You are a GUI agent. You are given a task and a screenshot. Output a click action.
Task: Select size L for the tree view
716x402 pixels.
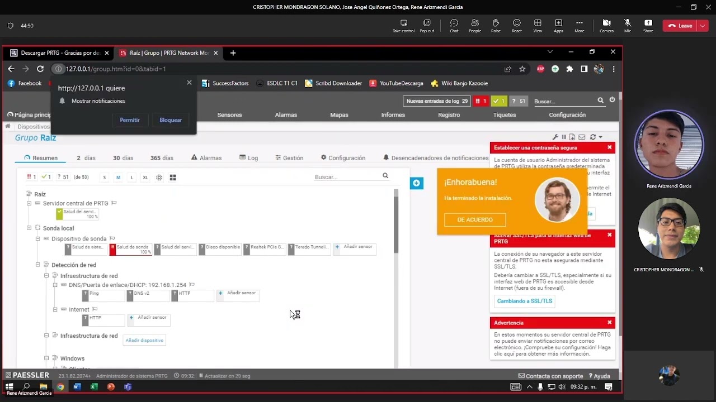pos(132,178)
